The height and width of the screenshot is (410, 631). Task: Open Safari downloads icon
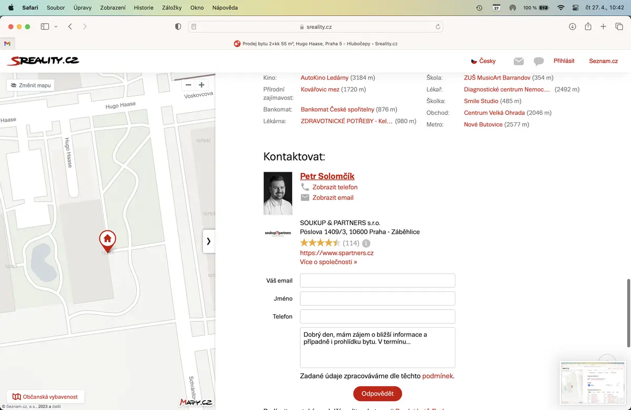(573, 26)
